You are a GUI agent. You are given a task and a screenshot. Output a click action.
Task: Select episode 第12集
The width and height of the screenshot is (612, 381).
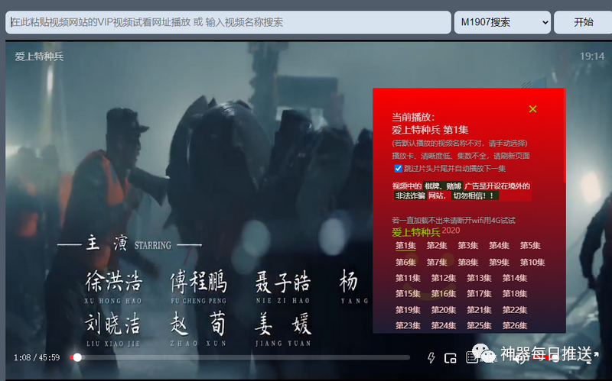pyautogui.click(x=444, y=278)
